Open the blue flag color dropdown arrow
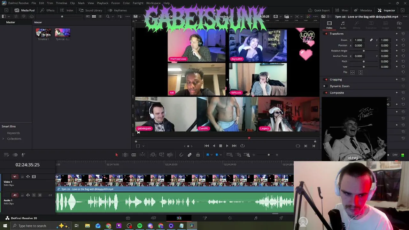 pyautogui.click(x=212, y=155)
